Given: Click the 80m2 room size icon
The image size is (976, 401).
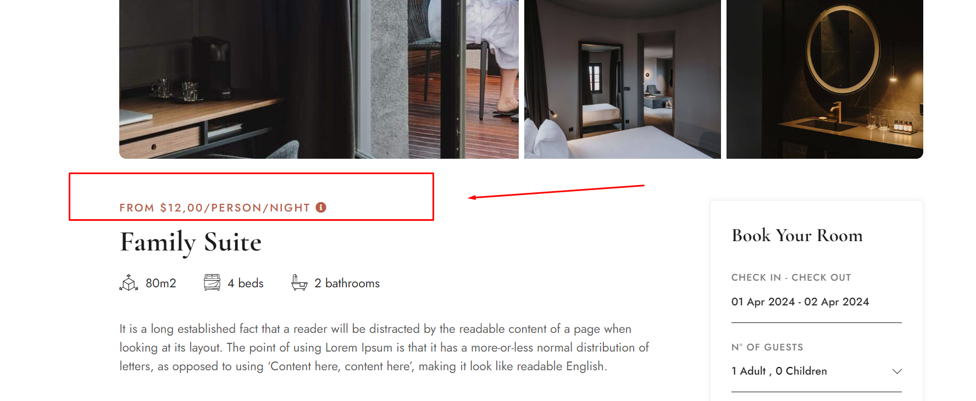Looking at the screenshot, I should (129, 283).
